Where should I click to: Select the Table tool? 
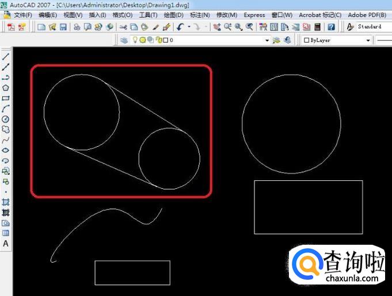tap(6, 233)
